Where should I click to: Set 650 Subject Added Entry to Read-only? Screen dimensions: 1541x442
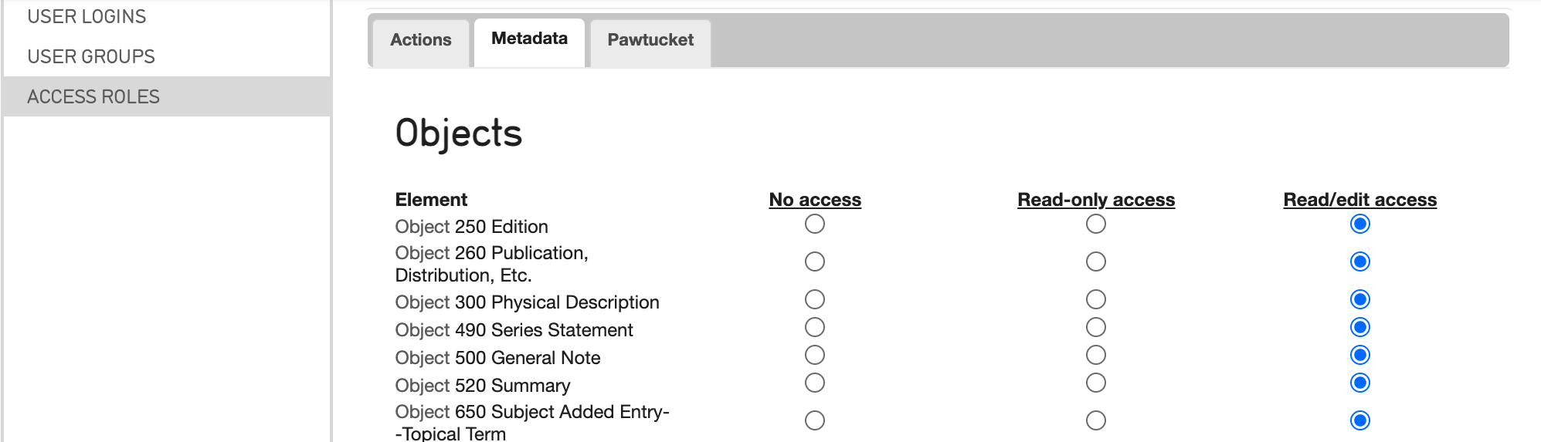pyautogui.click(x=1095, y=420)
